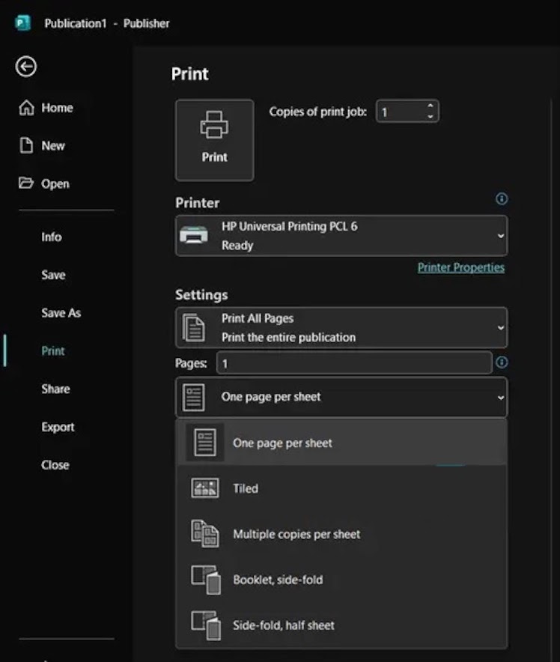Open Export in sidebar
Screen dimensions: 560x662
[x=58, y=427]
